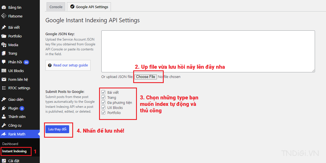Open RTOC settings list icon
326x163 pixels.
tap(4, 88)
